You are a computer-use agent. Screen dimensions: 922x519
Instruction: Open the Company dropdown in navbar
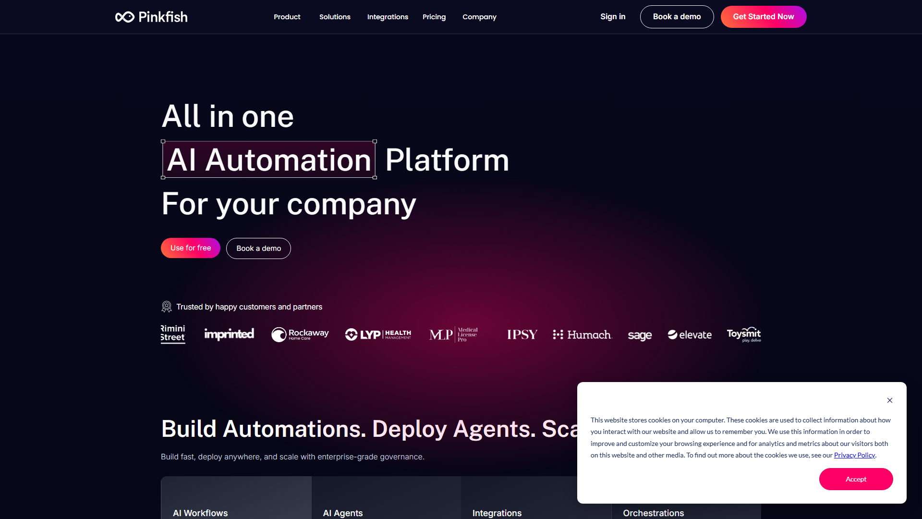[479, 17]
